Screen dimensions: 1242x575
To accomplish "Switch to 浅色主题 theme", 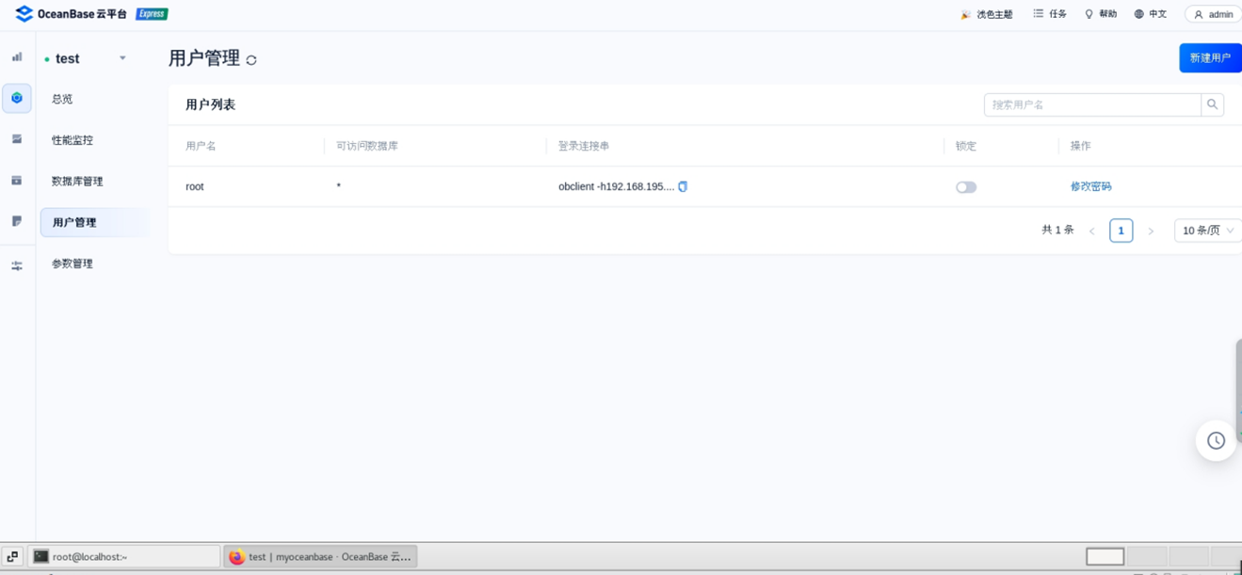I will (x=986, y=14).
